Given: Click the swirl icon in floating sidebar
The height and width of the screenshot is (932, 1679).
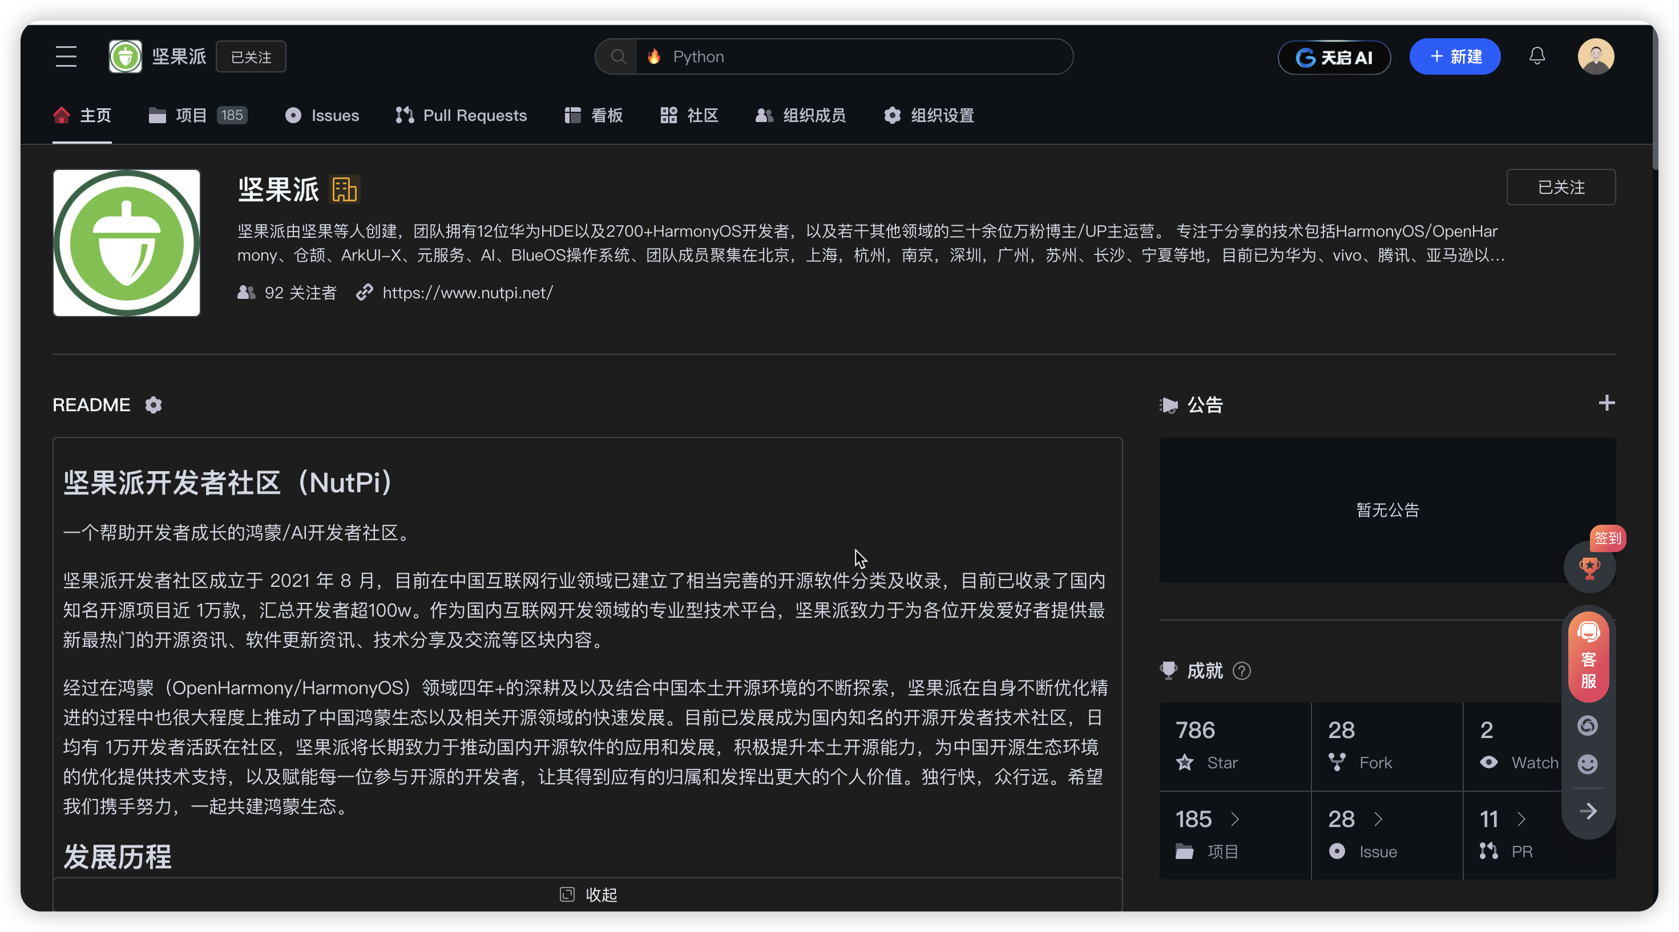Looking at the screenshot, I should pos(1588,726).
